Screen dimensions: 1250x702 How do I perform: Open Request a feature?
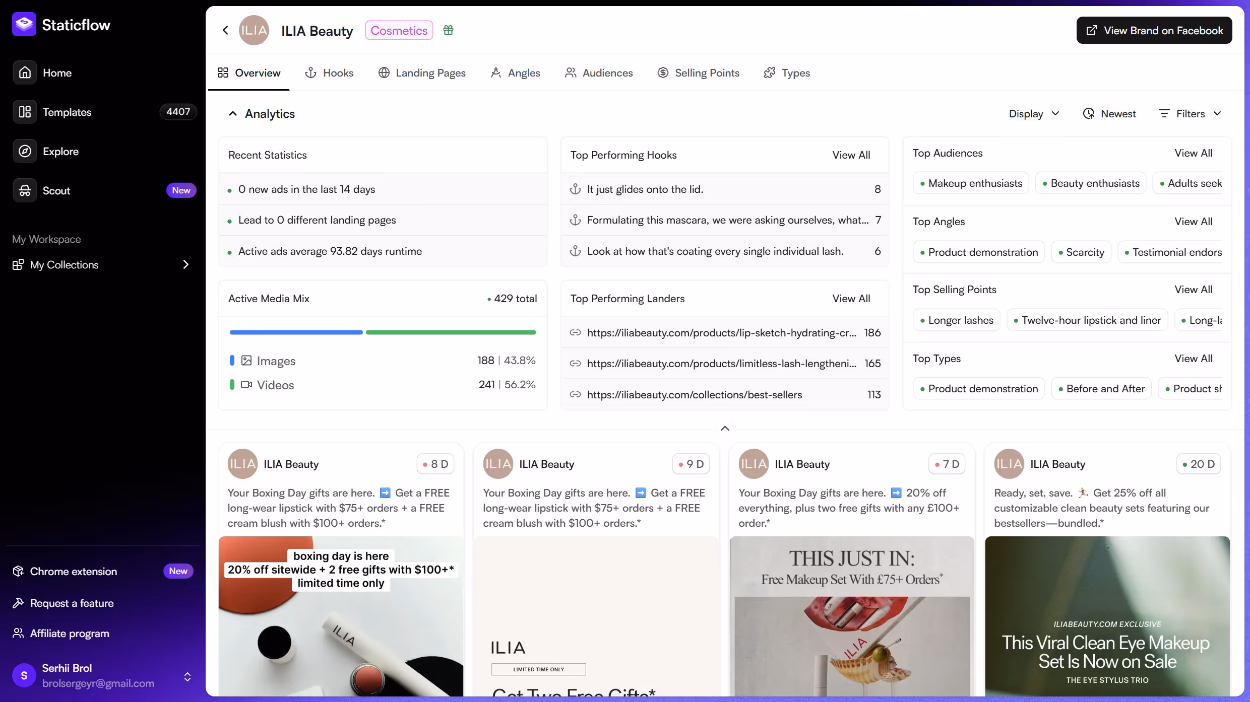pyautogui.click(x=72, y=603)
